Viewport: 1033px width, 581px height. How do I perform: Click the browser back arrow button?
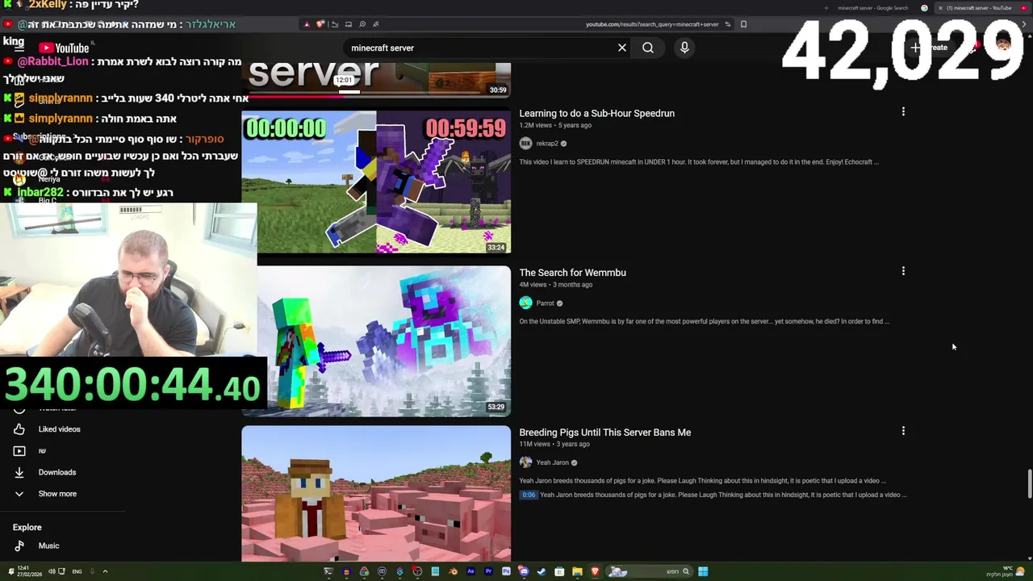pos(1024,24)
